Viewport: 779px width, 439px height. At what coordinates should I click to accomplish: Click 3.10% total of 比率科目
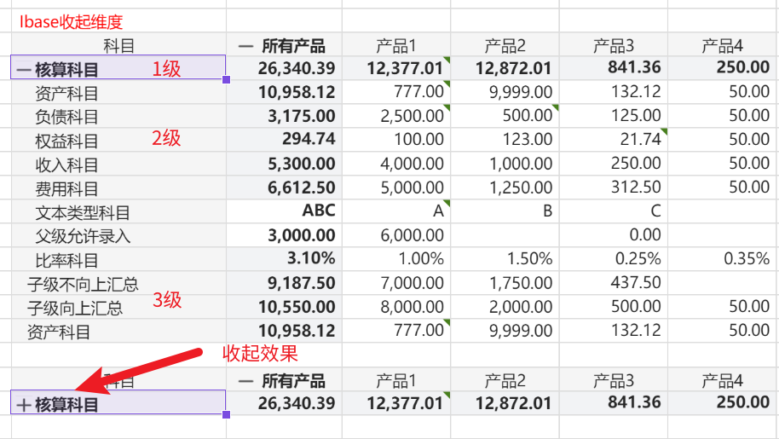[311, 258]
